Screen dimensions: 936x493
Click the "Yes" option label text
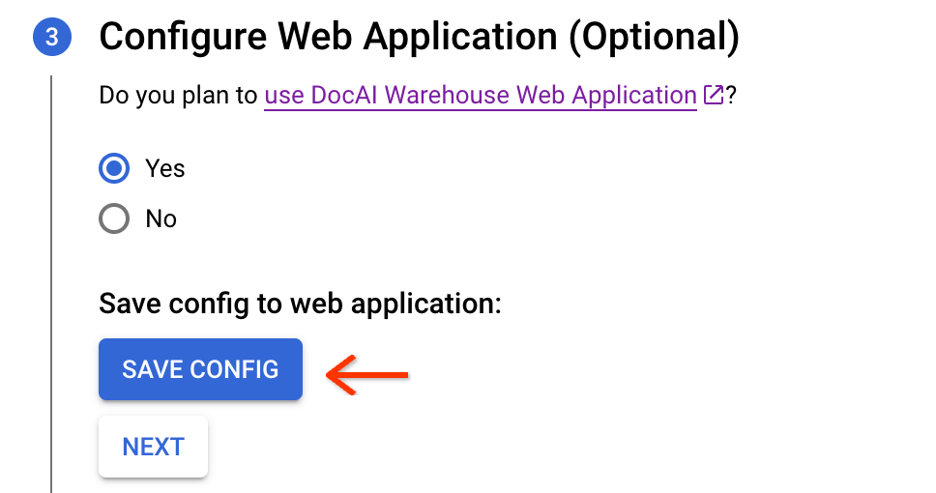click(x=164, y=168)
